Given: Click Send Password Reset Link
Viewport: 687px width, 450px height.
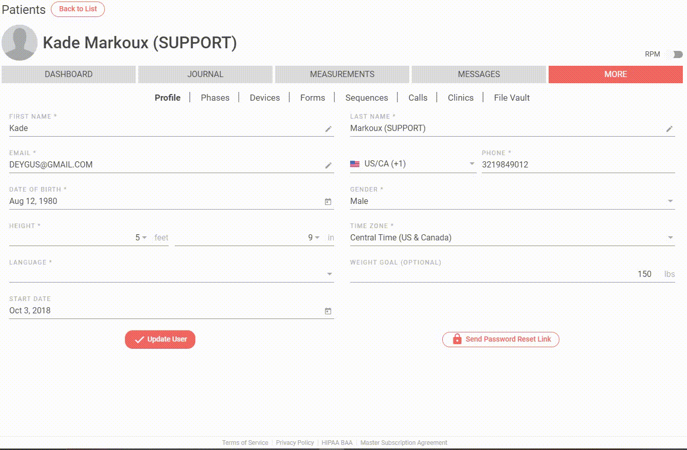Looking at the screenshot, I should 500,340.
